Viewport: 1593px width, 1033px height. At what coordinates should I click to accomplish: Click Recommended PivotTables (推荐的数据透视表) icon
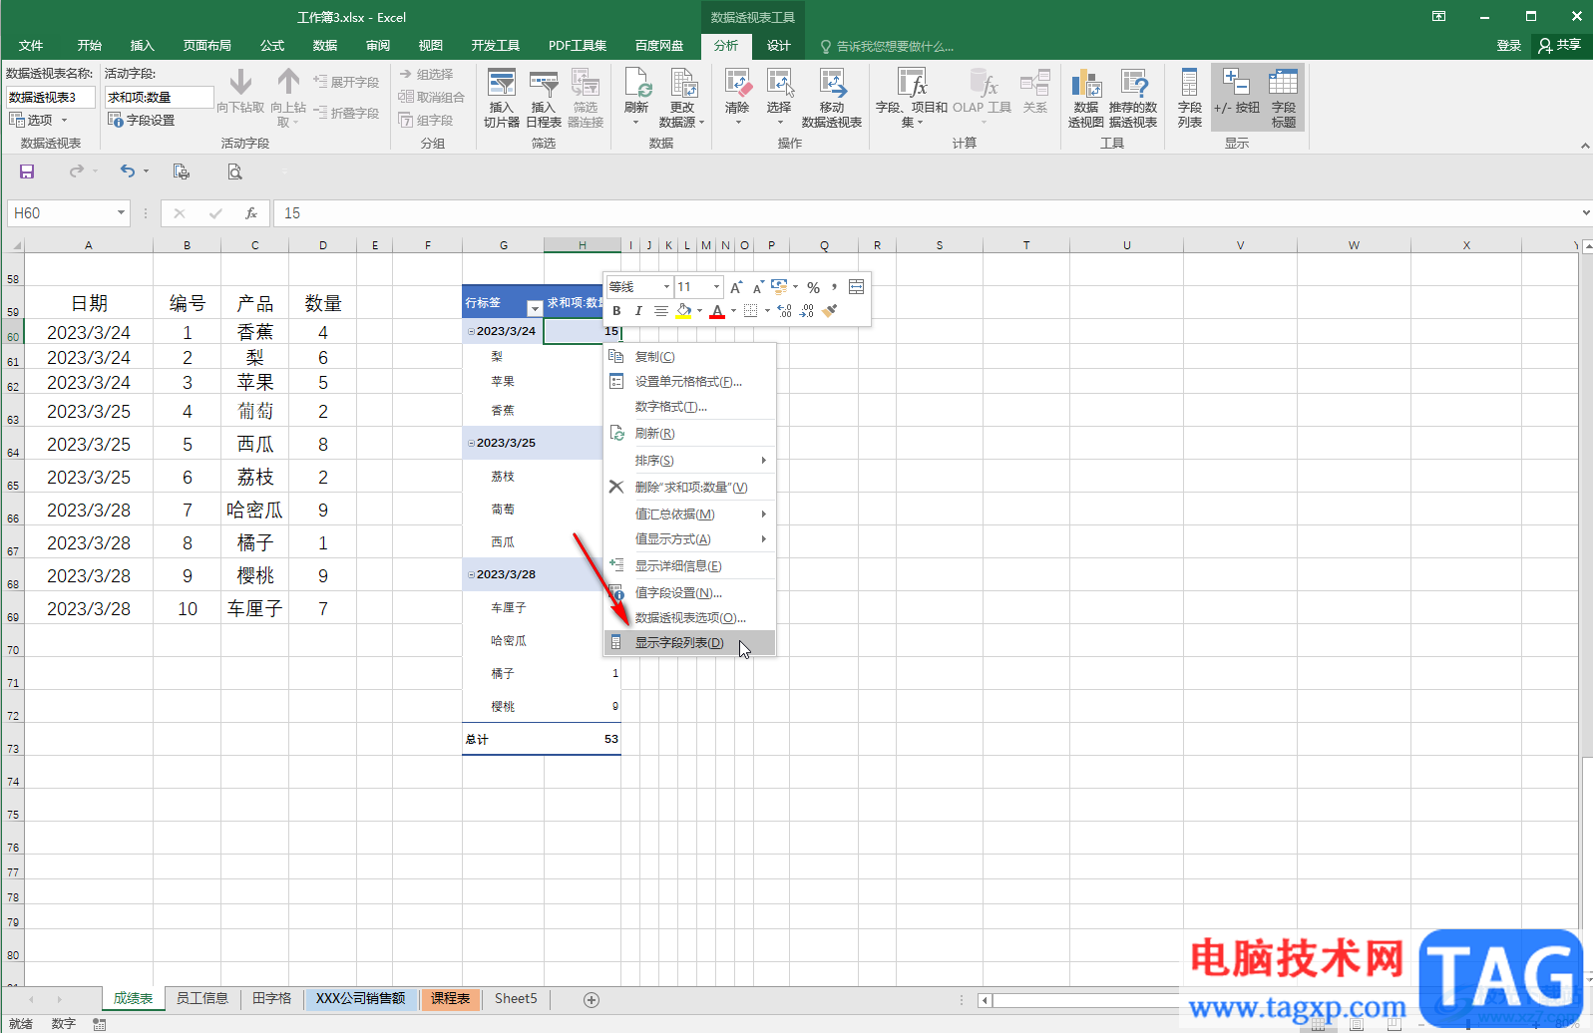coord(1133,98)
